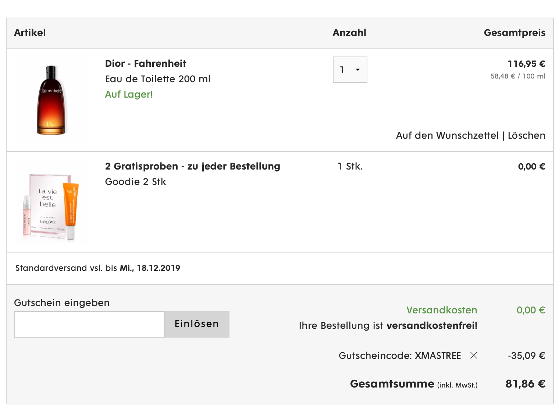The image size is (559, 411).
Task: Click the Dior Fahrenheit bottle image
Action: coord(51,100)
